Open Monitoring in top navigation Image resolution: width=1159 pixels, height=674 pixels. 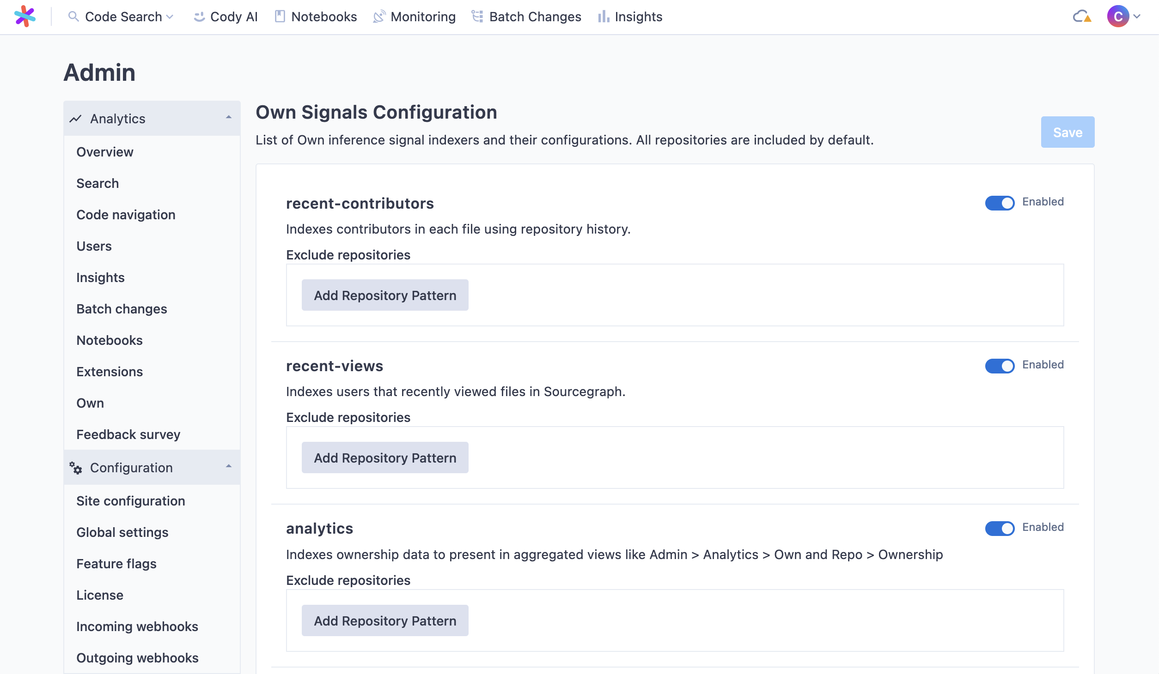click(x=415, y=17)
